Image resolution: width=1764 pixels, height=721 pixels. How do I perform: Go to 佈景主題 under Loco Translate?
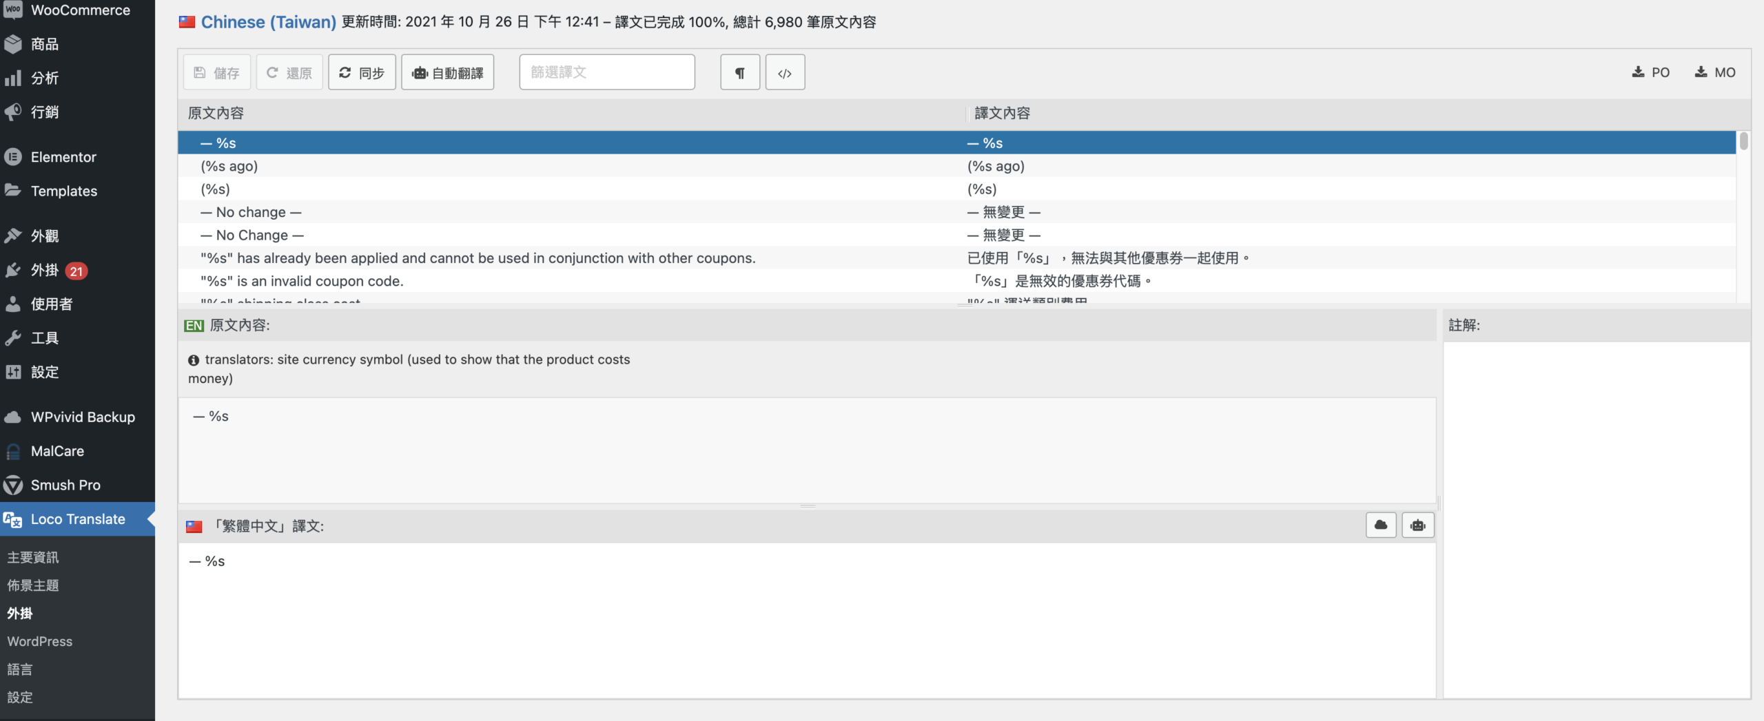click(33, 585)
